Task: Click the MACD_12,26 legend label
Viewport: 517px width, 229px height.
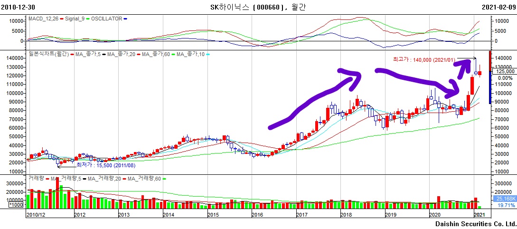Action: (x=43, y=19)
